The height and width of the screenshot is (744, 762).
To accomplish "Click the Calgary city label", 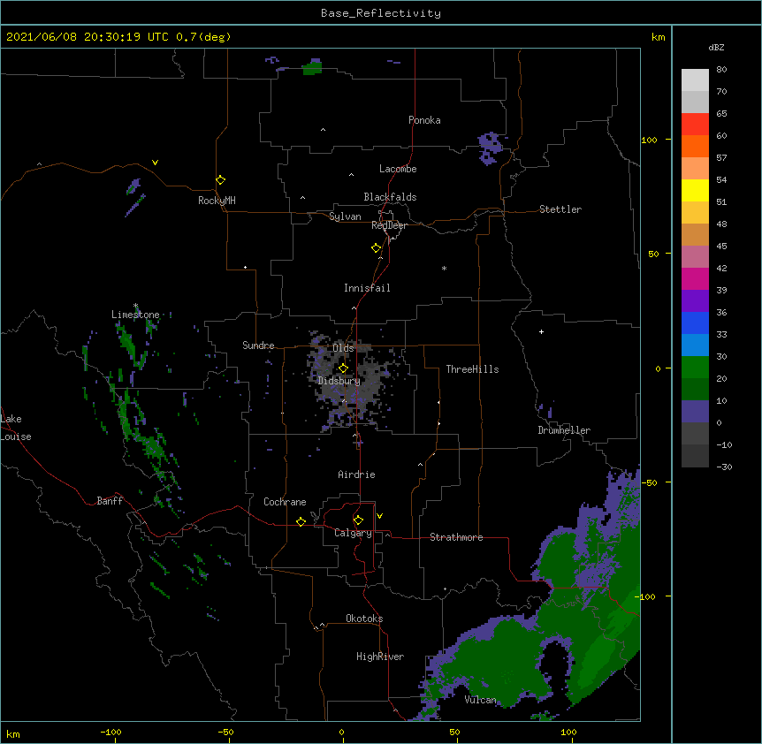I will click(x=353, y=533).
